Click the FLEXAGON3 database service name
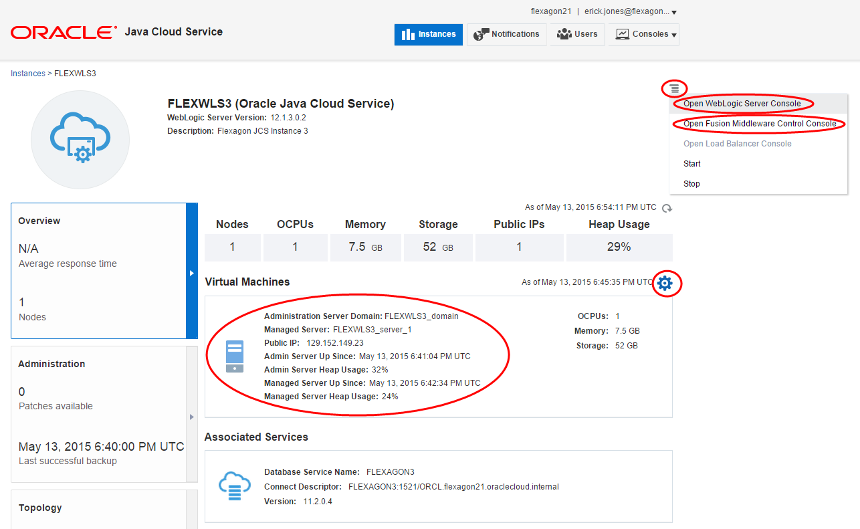Screen dimensions: 860x529 tap(391, 472)
